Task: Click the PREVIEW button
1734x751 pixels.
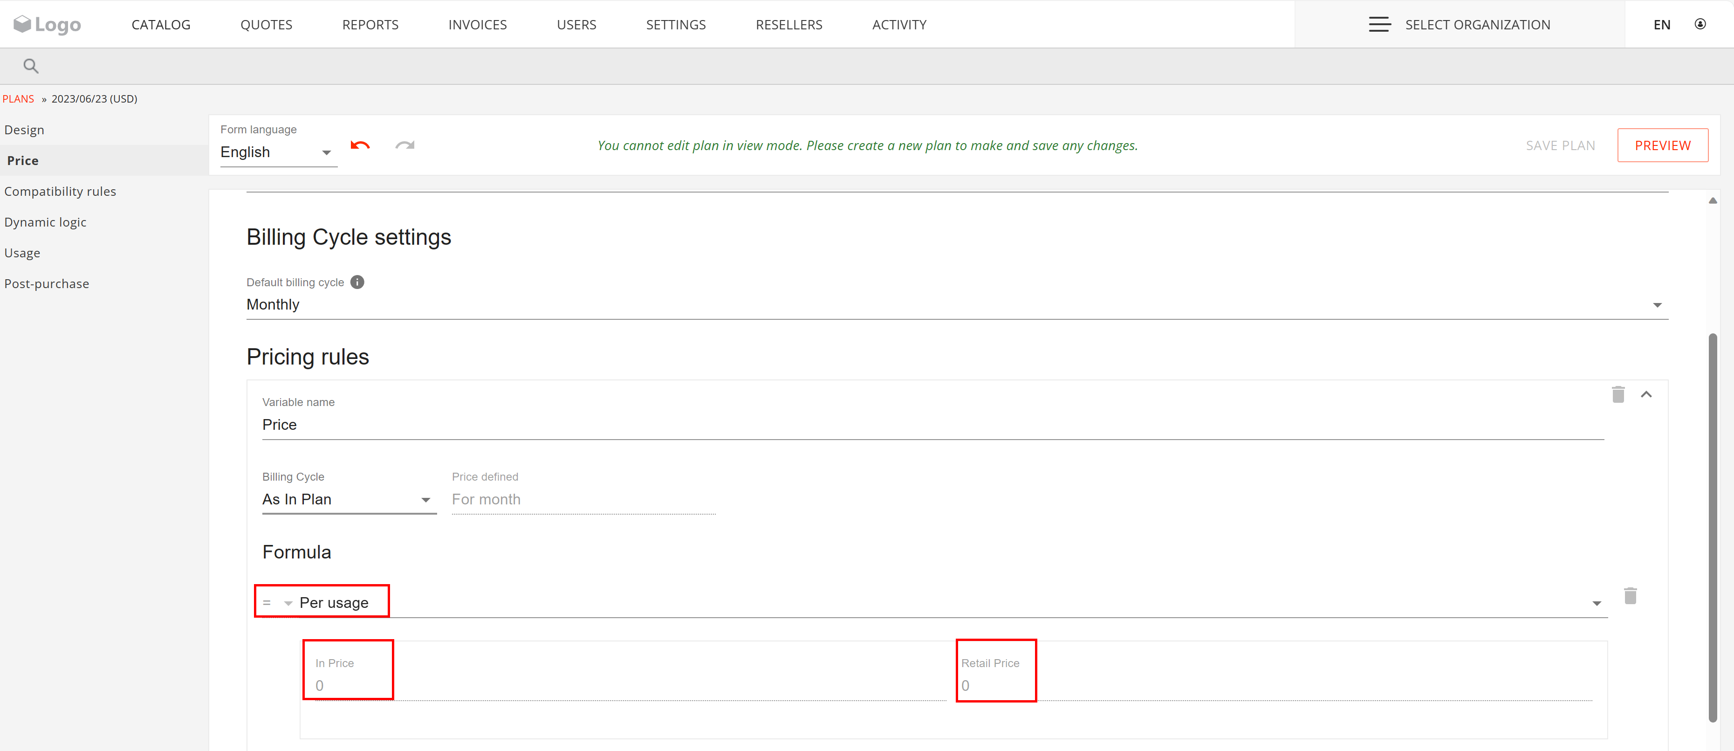Action: pos(1663,145)
